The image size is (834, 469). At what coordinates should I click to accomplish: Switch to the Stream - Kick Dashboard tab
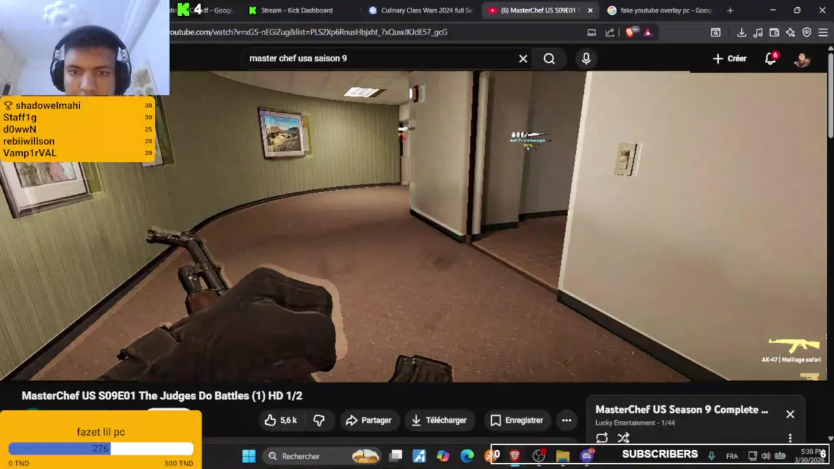point(296,10)
